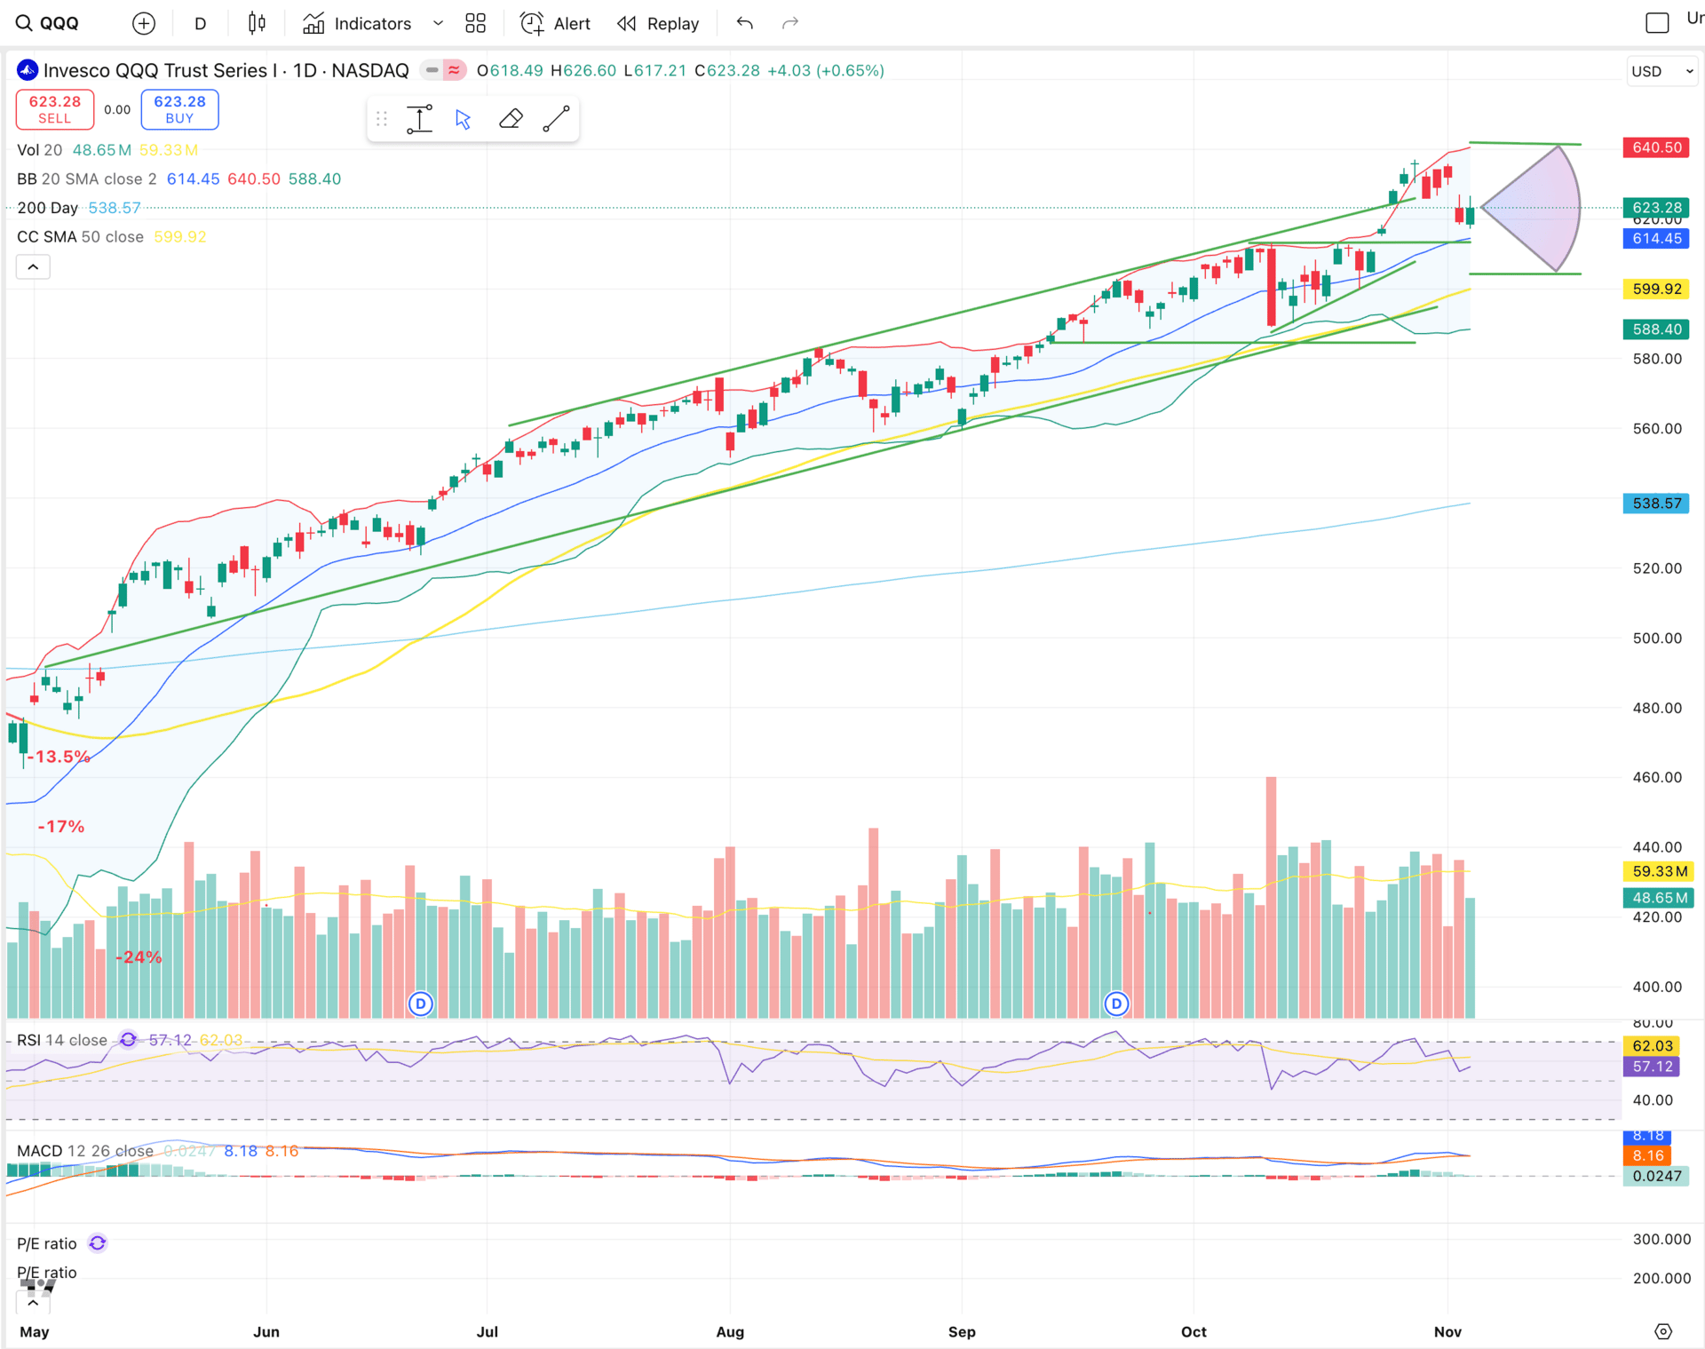Click the 623.28 SELL button
This screenshot has width=1705, height=1349.
tap(55, 109)
